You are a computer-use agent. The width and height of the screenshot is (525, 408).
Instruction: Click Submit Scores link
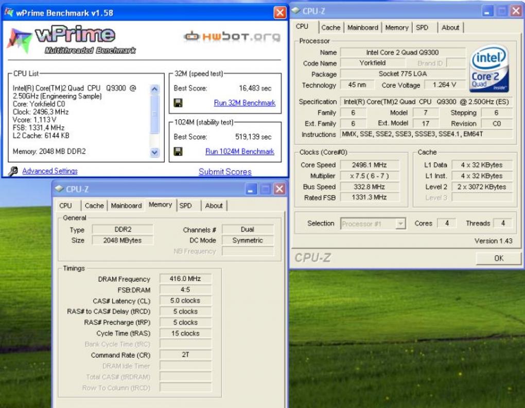pyautogui.click(x=225, y=172)
